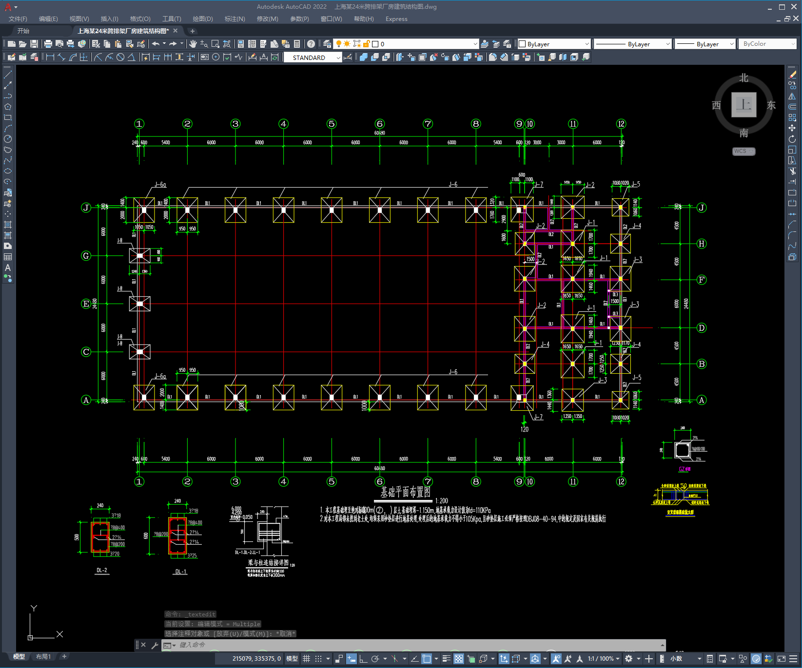The width and height of the screenshot is (802, 668).
Task: Toggle ortho mode in status bar
Action: (363, 659)
